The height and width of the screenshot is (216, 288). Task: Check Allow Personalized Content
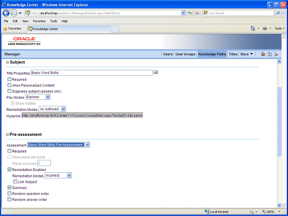click(x=9, y=85)
